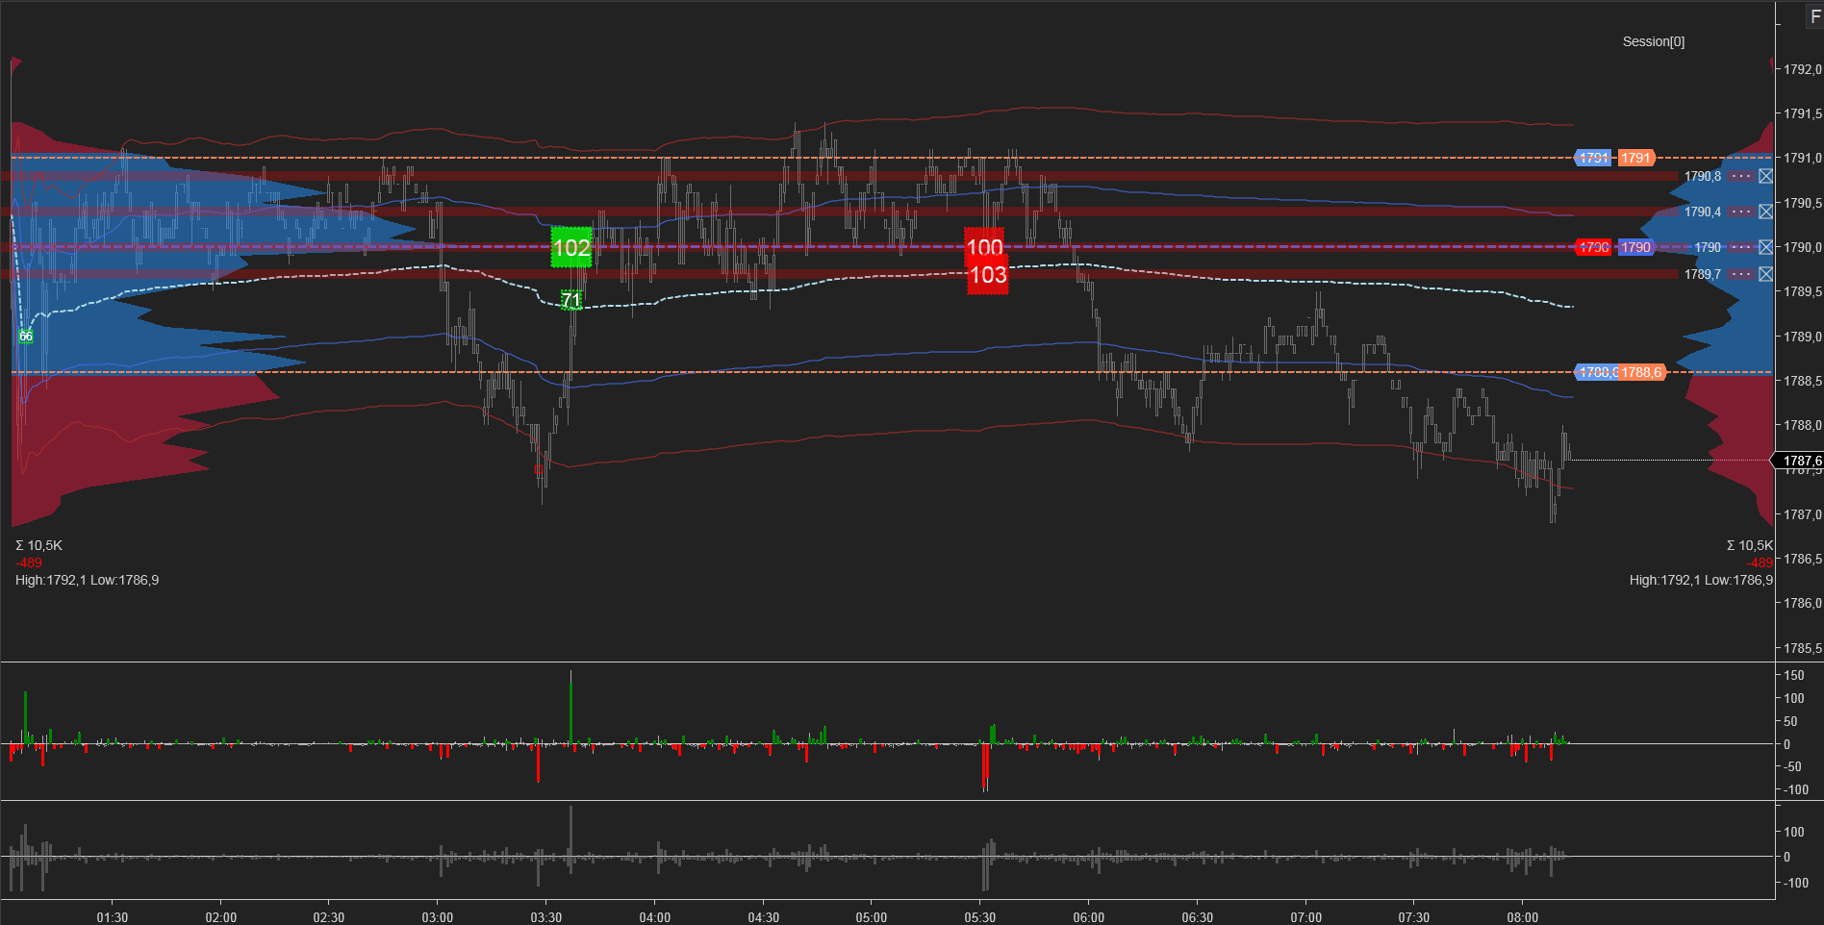
Task: Open options menu for 1789,7 level
Action: (x=1741, y=274)
